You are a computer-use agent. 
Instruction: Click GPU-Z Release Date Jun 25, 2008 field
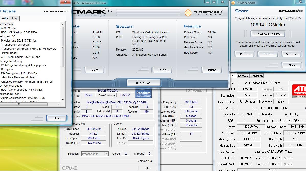coord(247,102)
